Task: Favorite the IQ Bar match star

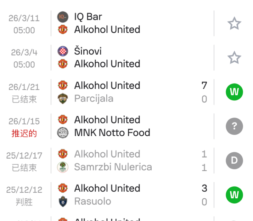Action: tap(234, 23)
